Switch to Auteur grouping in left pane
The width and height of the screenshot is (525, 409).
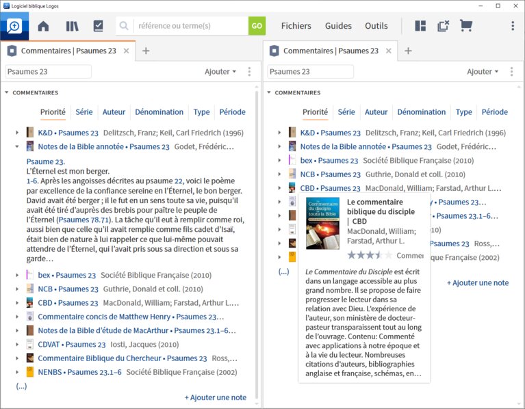(x=114, y=112)
